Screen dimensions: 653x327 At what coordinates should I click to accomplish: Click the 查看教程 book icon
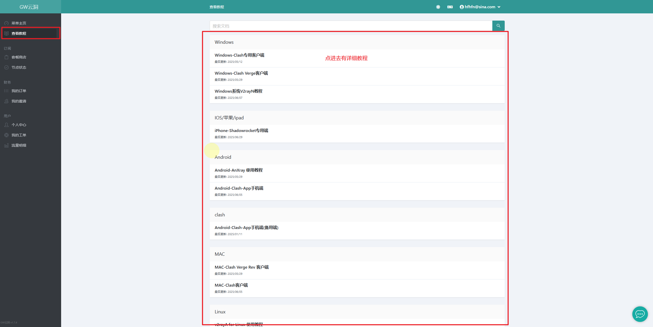point(6,33)
